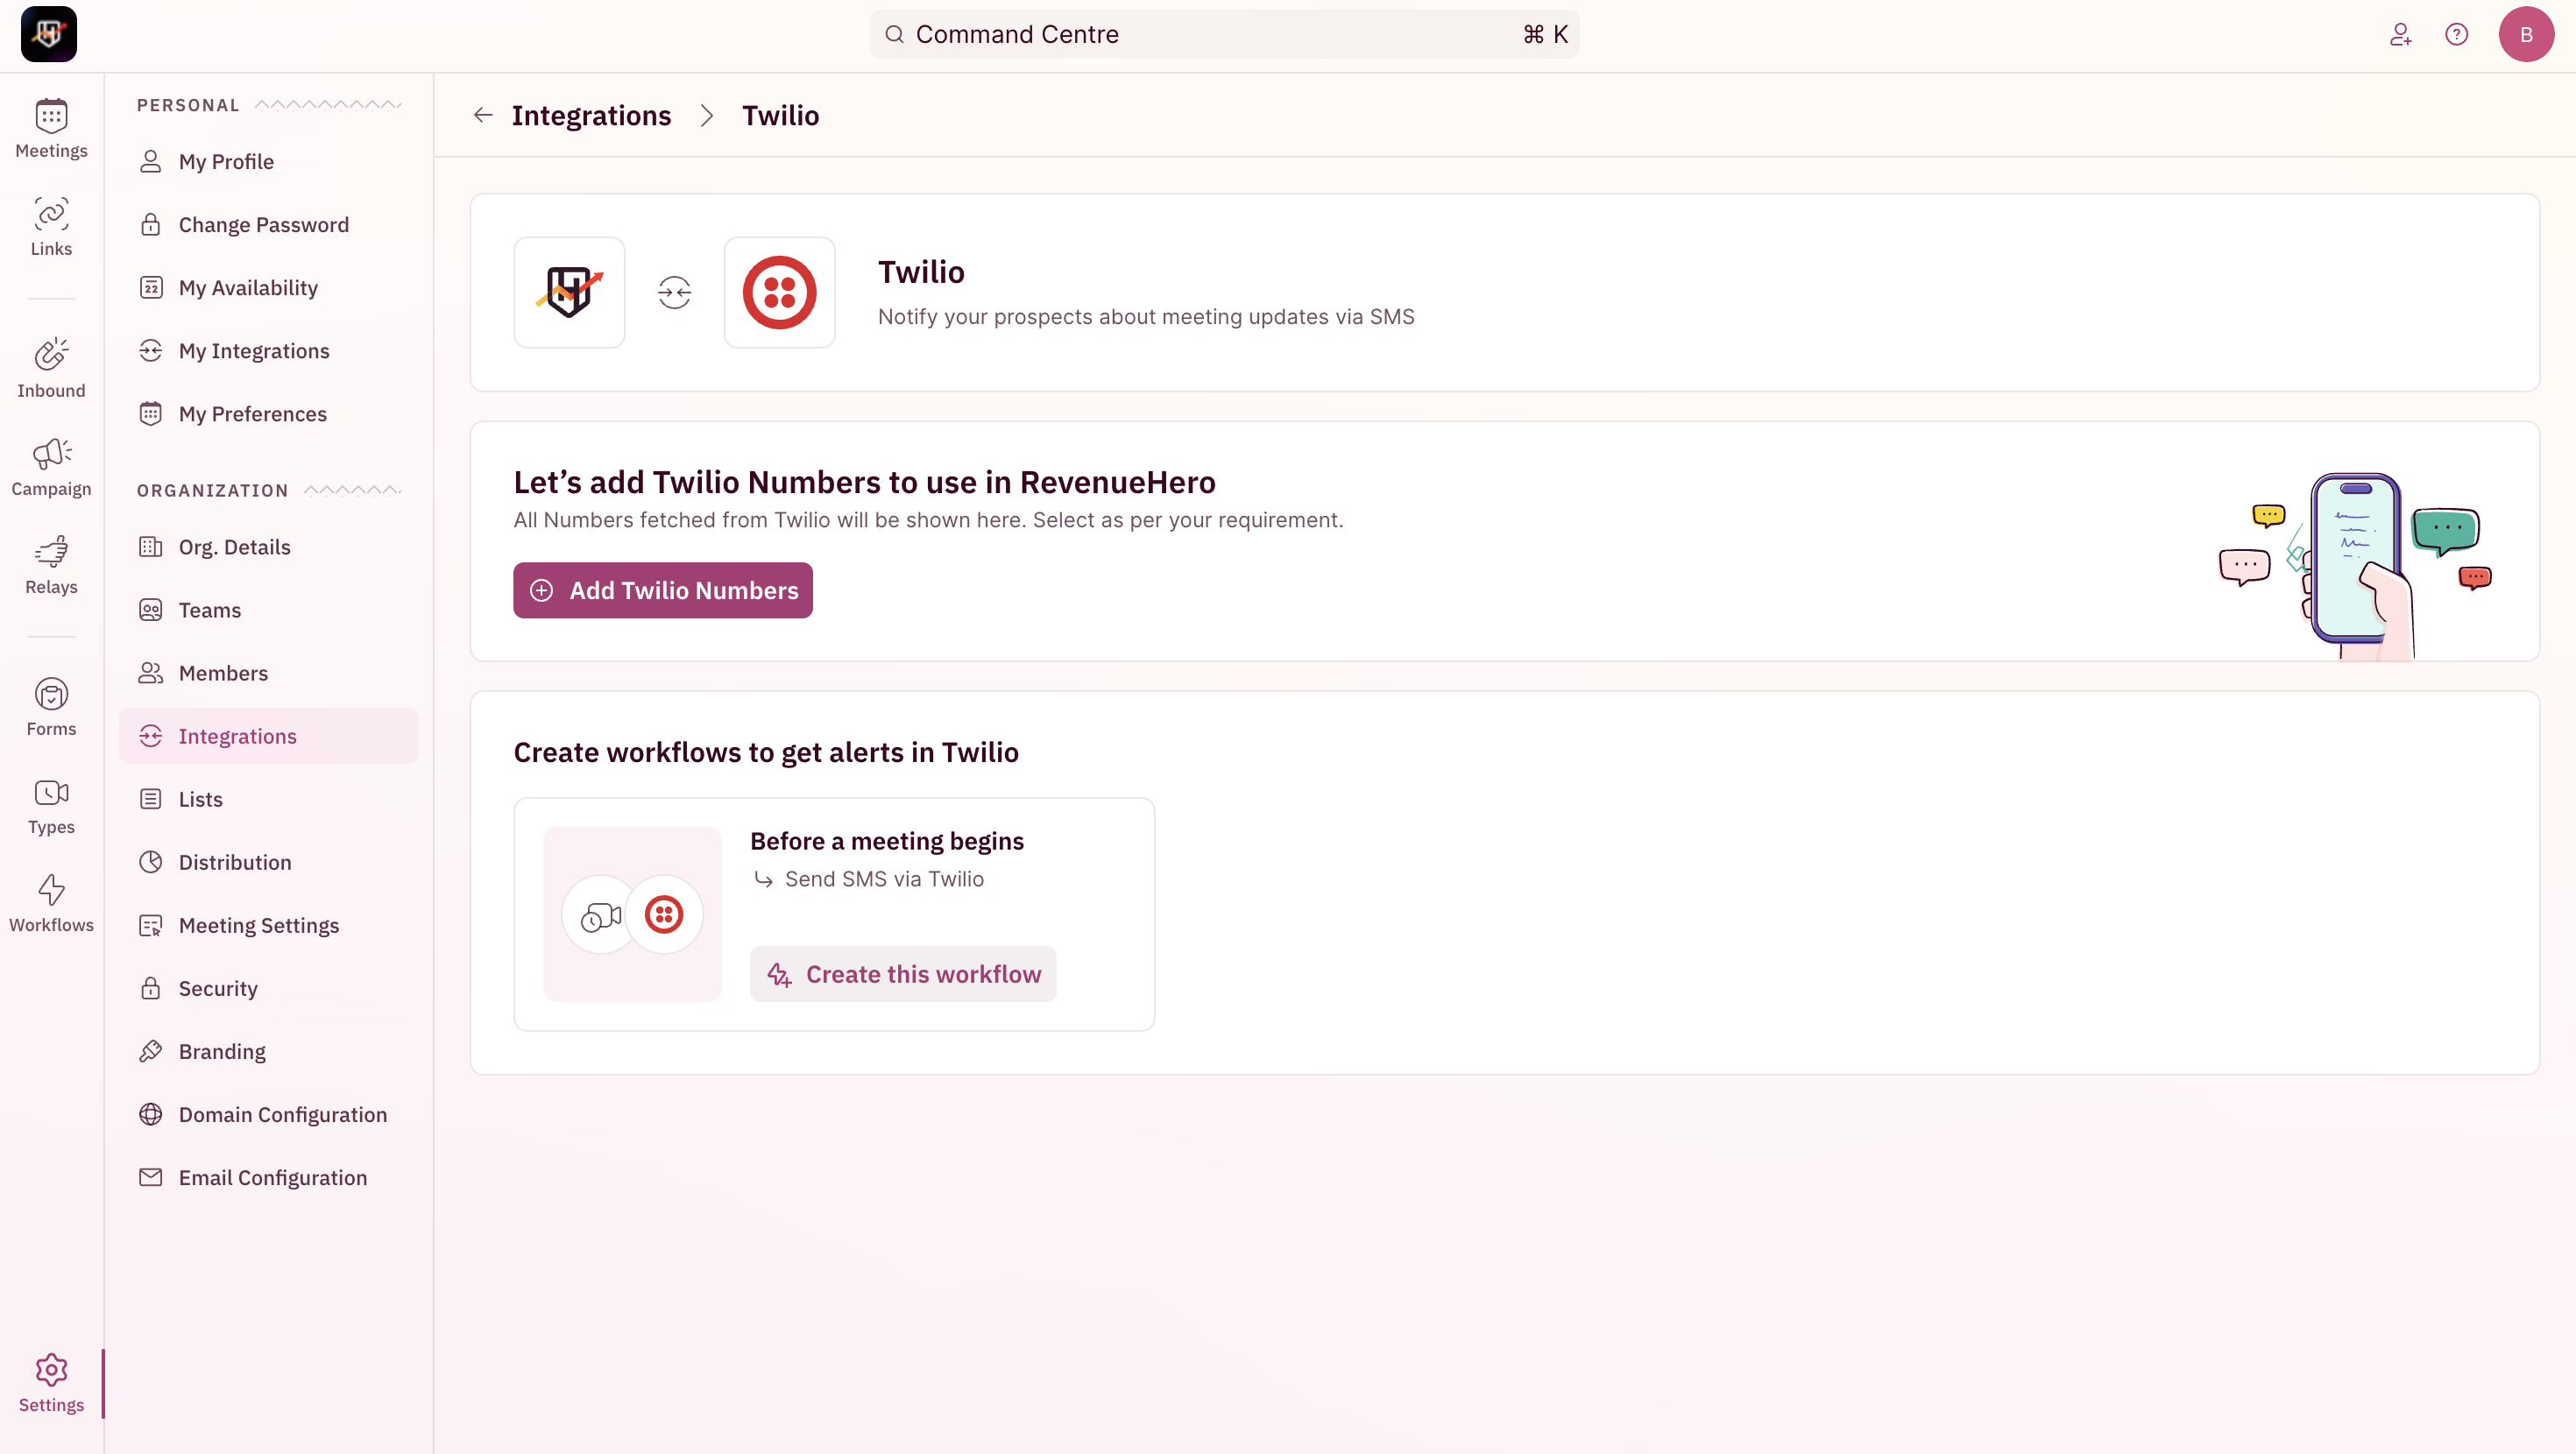
Task: Click the sync arrows icon between logos
Action: pyautogui.click(x=675, y=293)
